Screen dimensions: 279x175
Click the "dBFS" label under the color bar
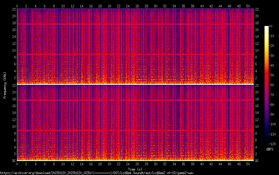pos(270,149)
